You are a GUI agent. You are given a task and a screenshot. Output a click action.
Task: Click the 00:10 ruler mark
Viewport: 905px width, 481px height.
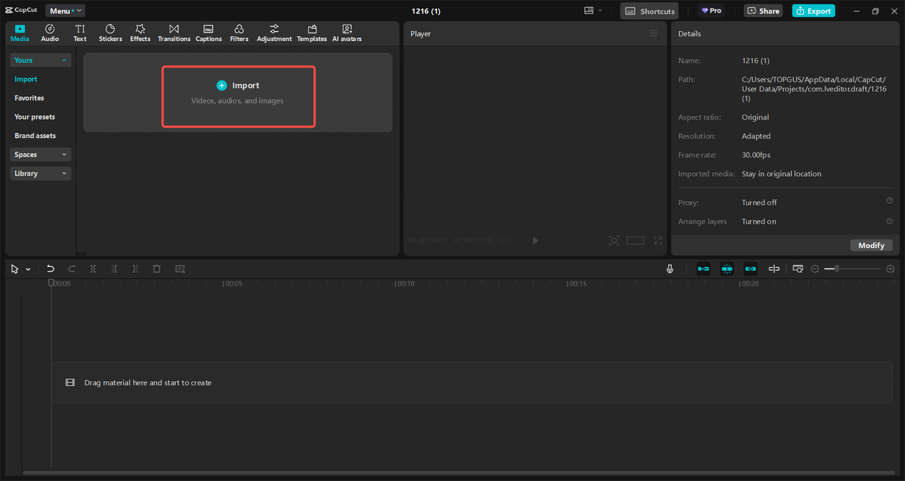(x=405, y=284)
